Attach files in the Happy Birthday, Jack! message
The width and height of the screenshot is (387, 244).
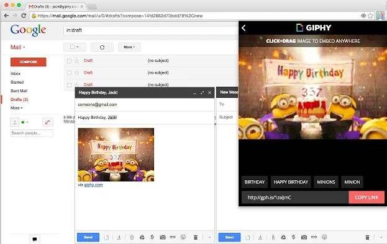point(132,237)
